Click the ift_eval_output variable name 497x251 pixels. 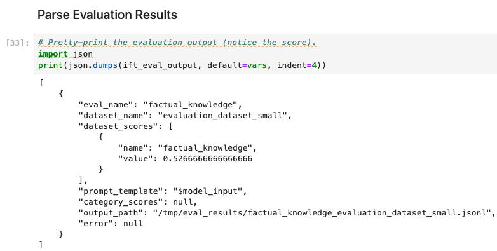tap(160, 65)
